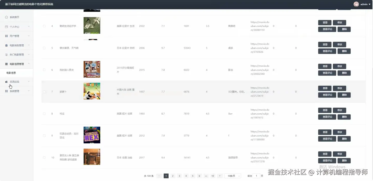The width and height of the screenshot is (373, 181).
Task: Click the grid icon beside 用户管理
Action: tap(6, 36)
